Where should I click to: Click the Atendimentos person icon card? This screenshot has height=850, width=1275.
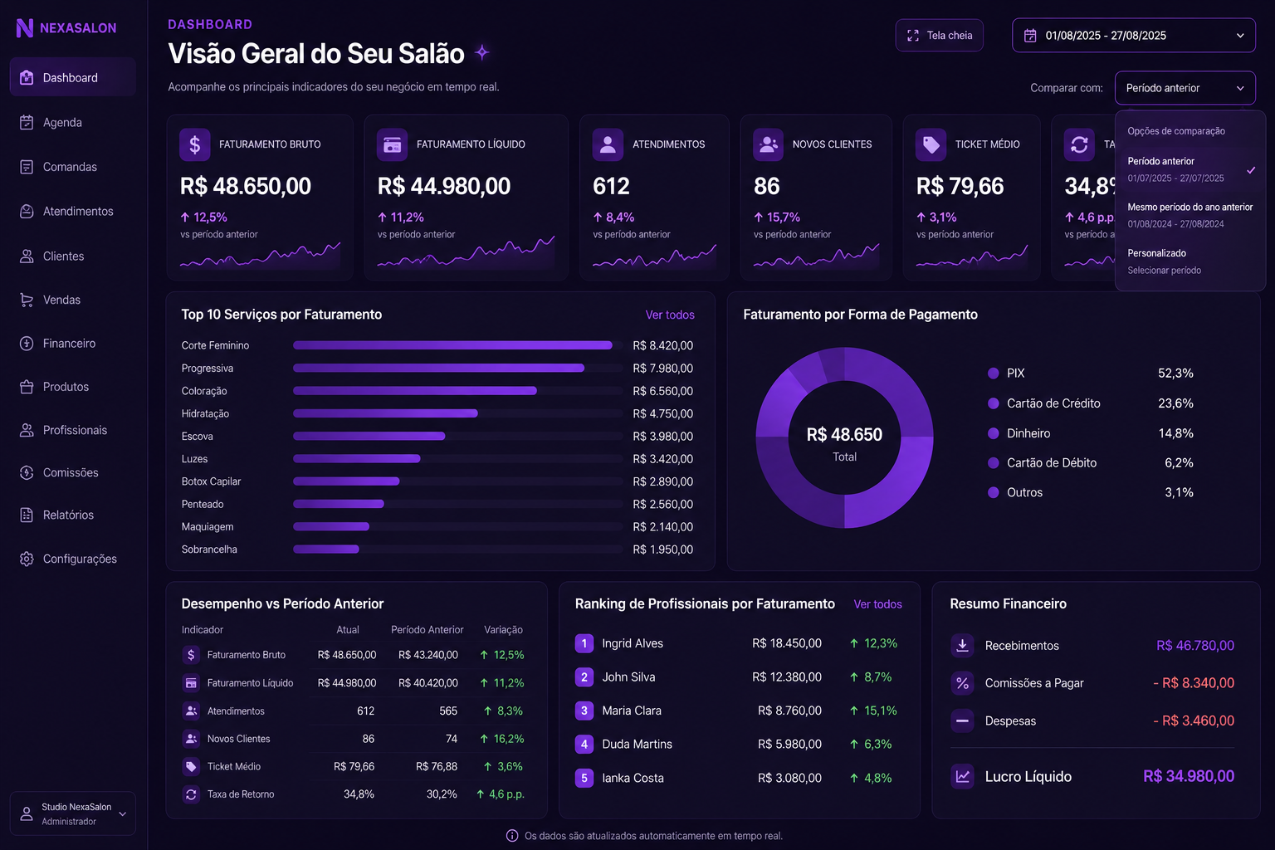(608, 144)
